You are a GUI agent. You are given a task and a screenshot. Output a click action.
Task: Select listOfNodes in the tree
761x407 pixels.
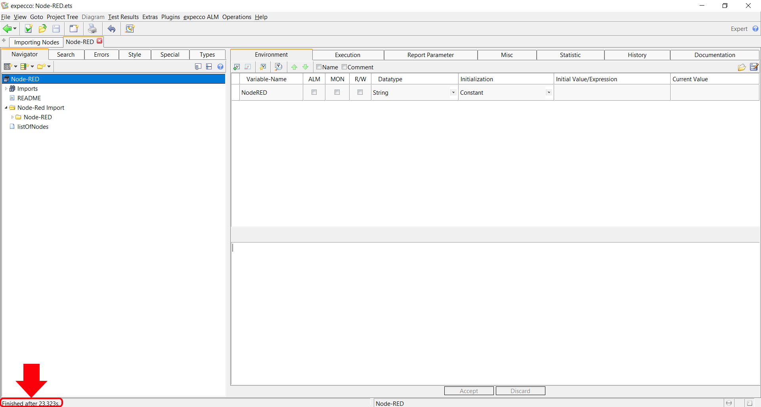click(33, 127)
